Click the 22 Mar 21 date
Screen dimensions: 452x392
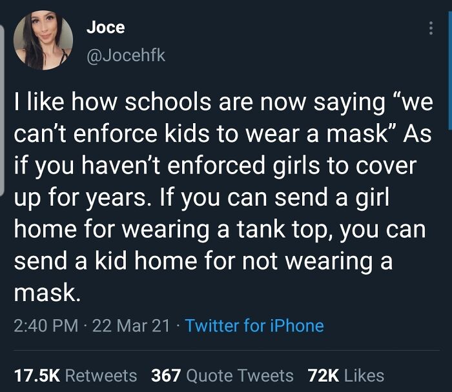click(x=131, y=326)
